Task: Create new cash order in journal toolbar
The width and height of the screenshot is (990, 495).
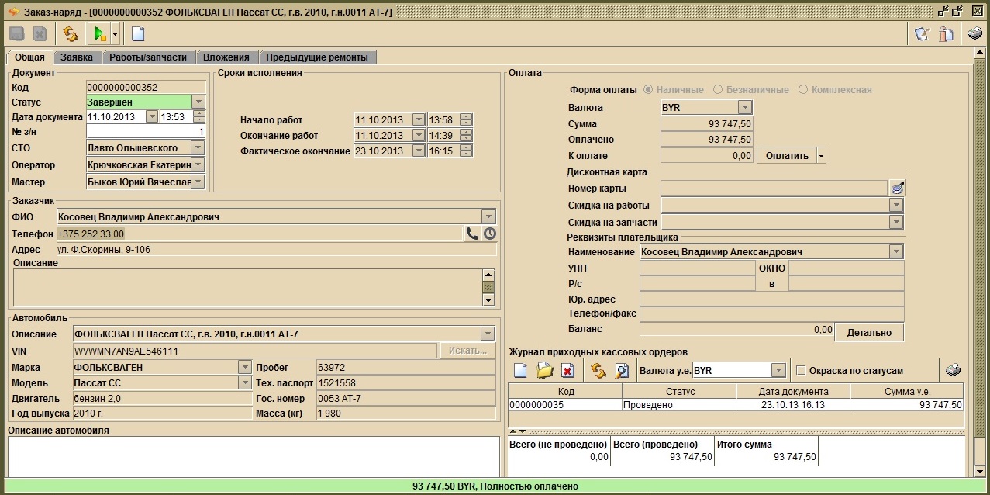Action: pyautogui.click(x=520, y=370)
